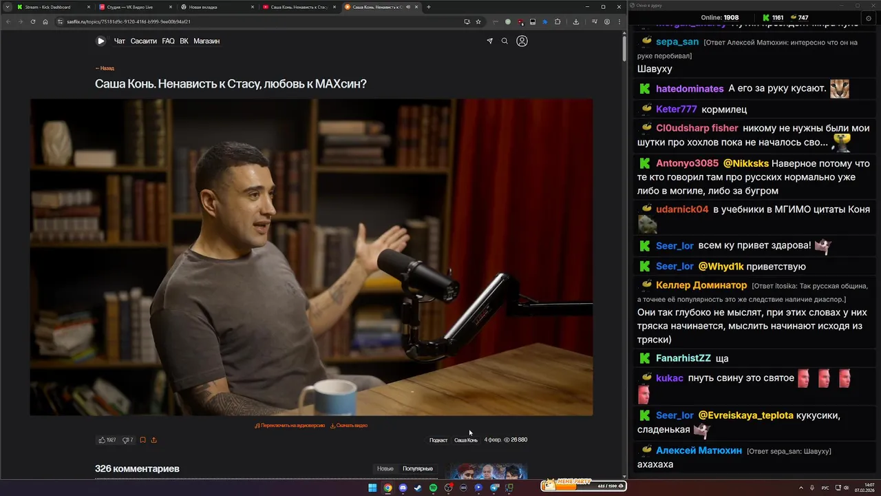Dislike the video with thumbs-down 7
881x496 pixels.
pyautogui.click(x=127, y=440)
